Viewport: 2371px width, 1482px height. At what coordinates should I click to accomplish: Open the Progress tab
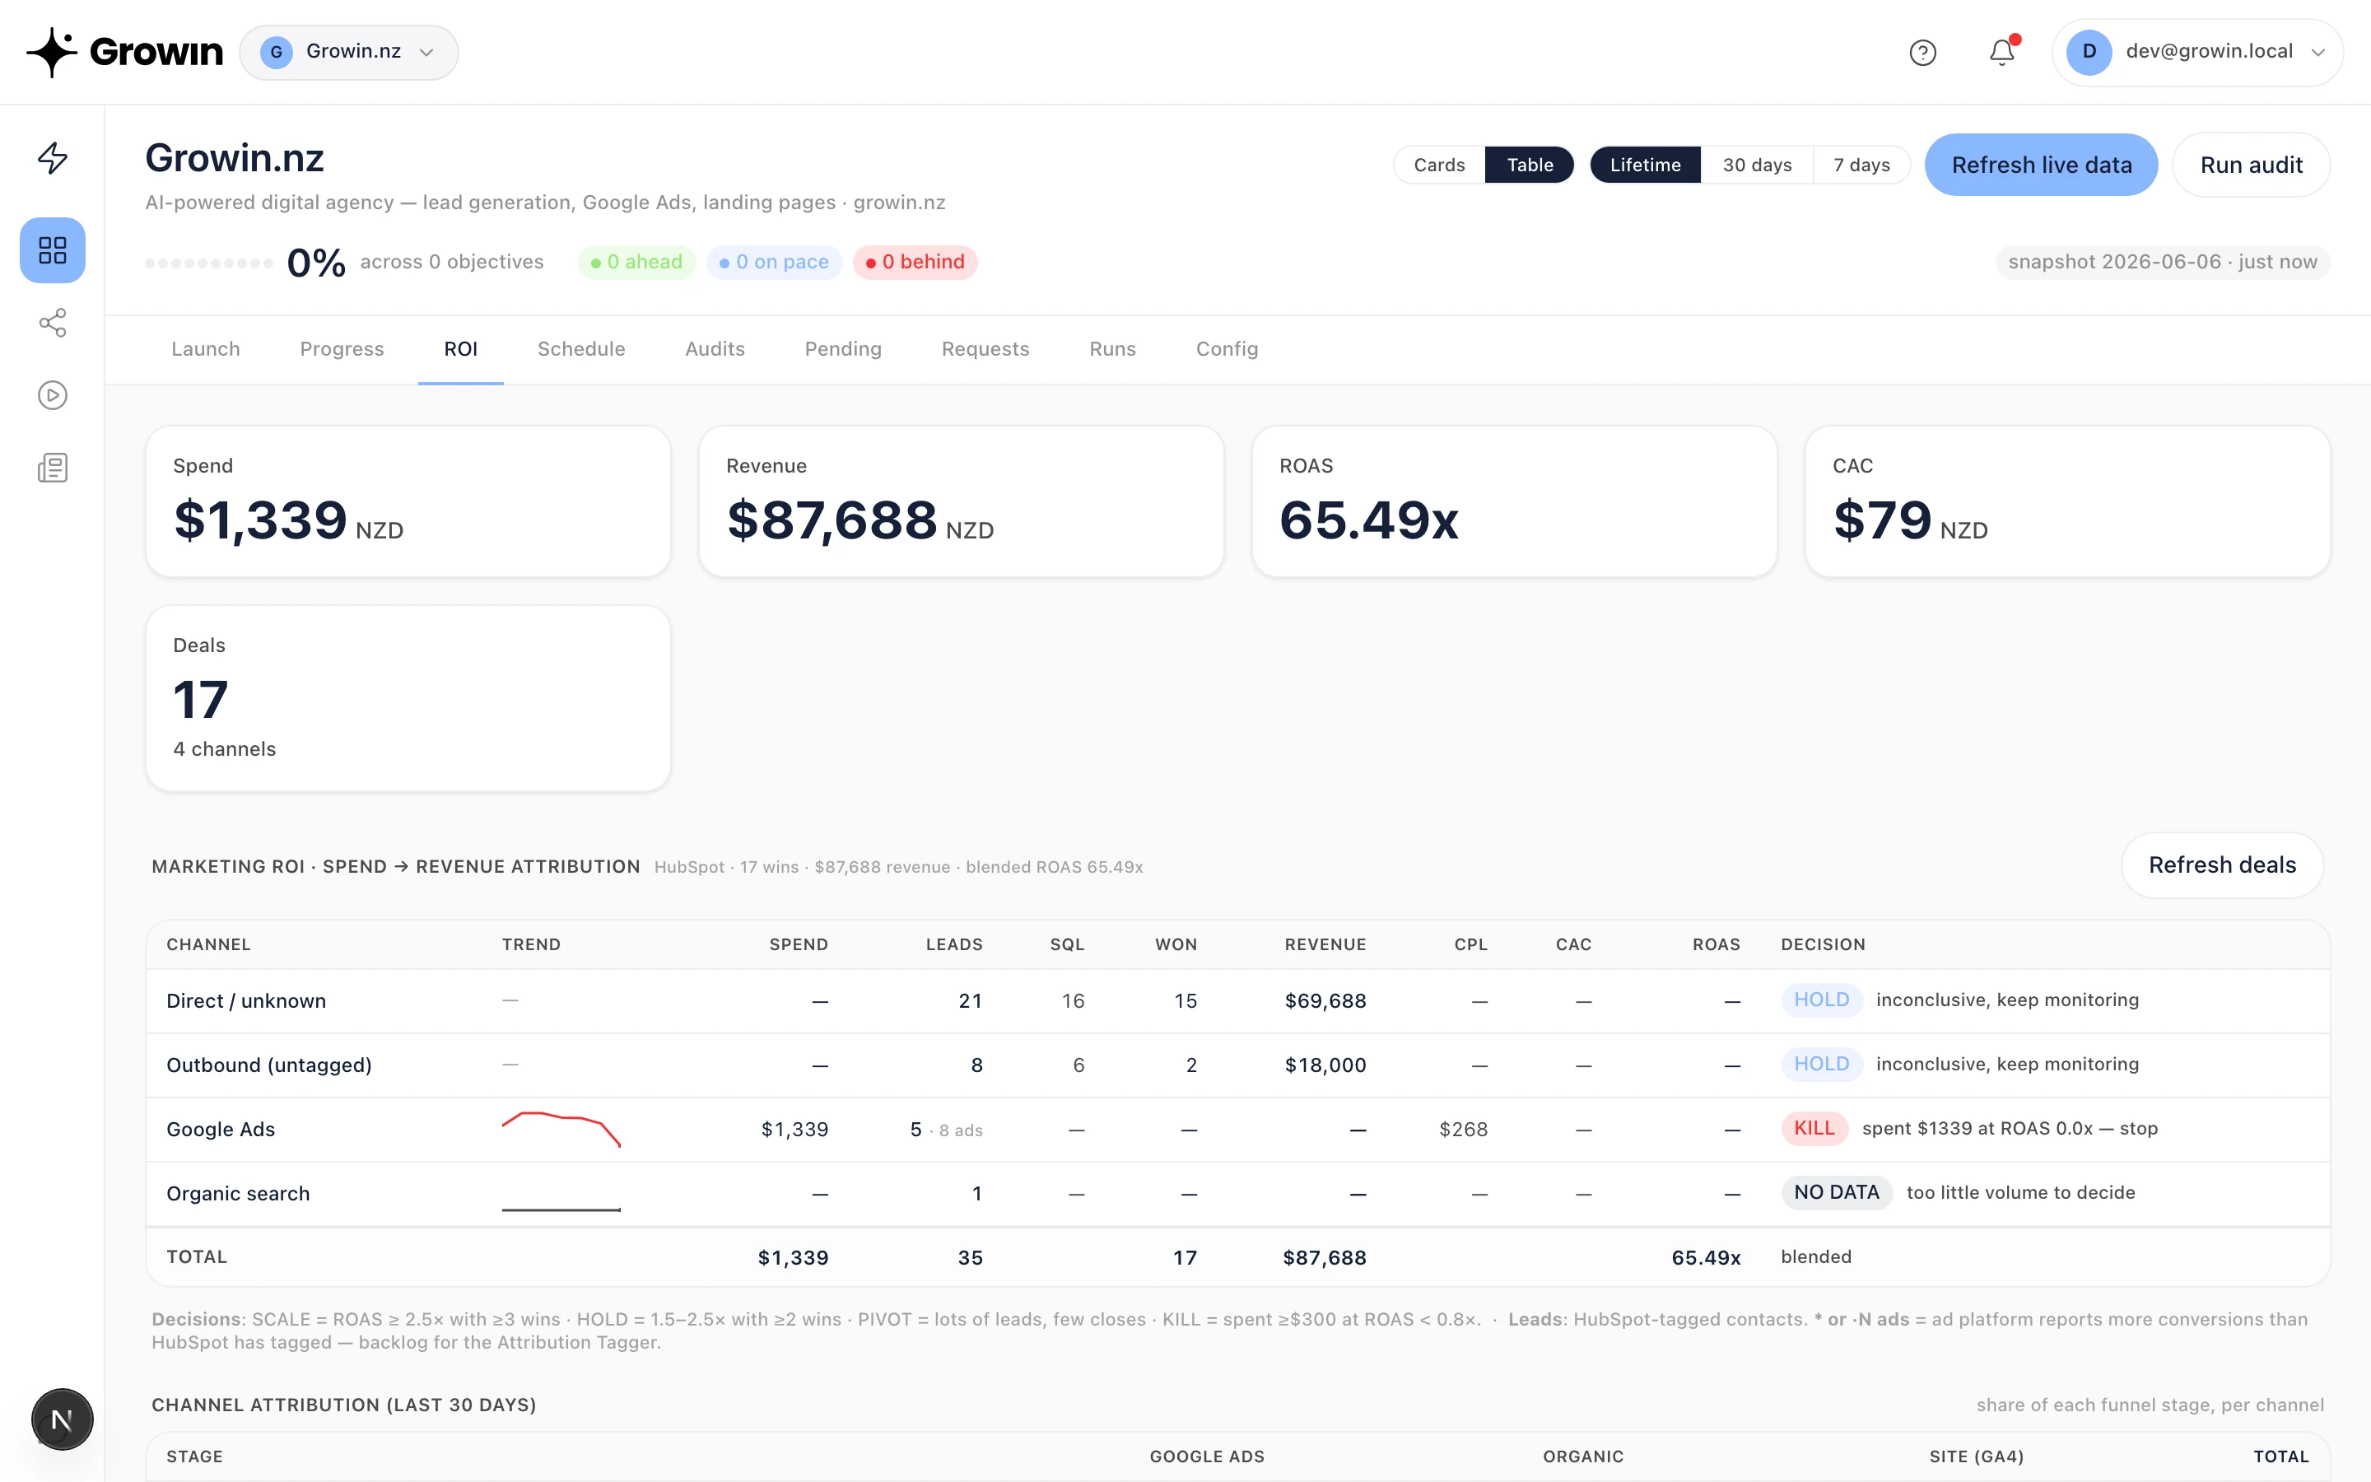coord(342,349)
